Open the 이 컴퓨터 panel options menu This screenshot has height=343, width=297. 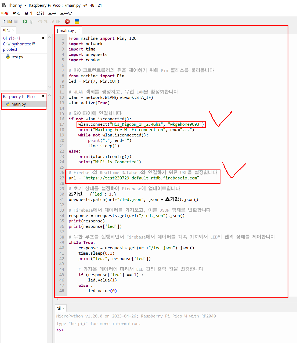(43, 38)
